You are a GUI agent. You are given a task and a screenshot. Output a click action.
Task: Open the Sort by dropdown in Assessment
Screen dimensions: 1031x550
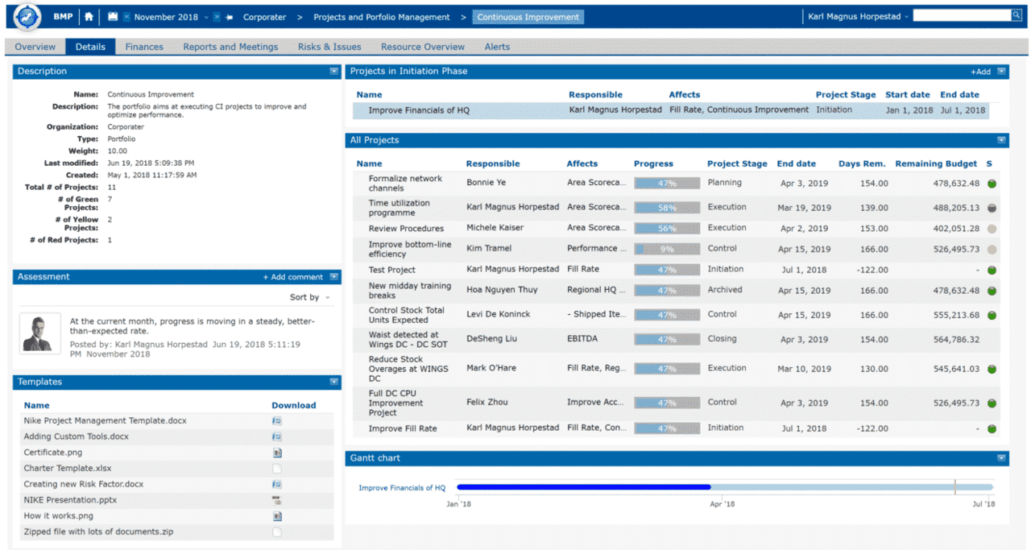coord(310,298)
